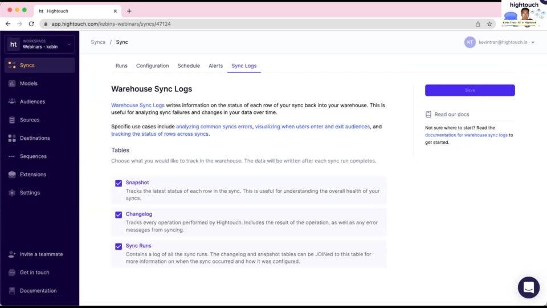Switch to the Runs tab
The image size is (547, 308).
tap(121, 66)
